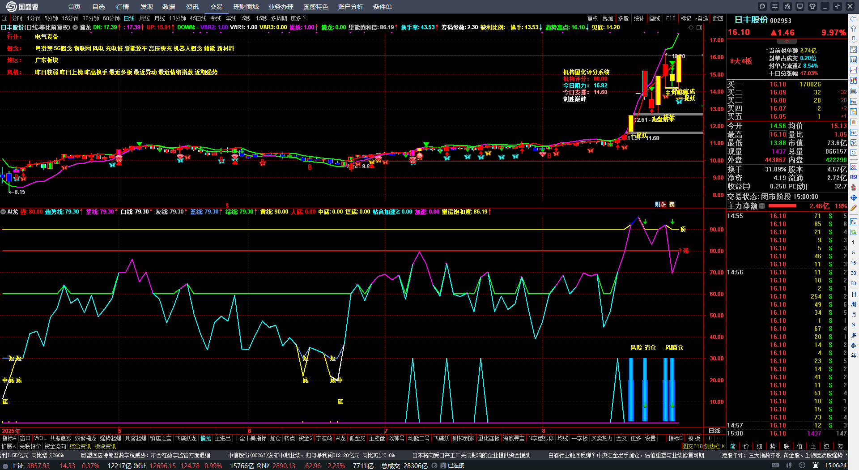Click the screen display icon in title bar
Viewport: 859px width, 470px height.
point(800,6)
